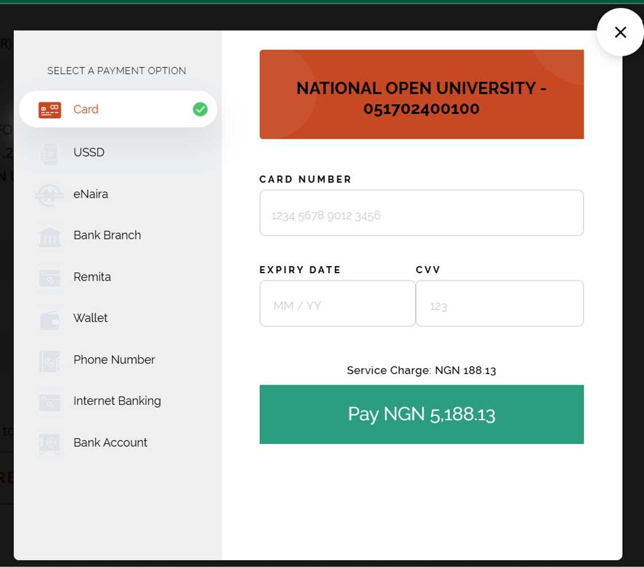The height and width of the screenshot is (567, 644).
Task: Switch to Internet Banking payment
Action: coord(117,401)
